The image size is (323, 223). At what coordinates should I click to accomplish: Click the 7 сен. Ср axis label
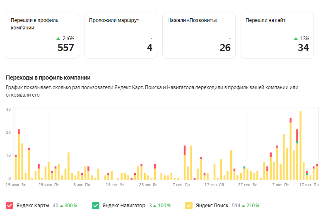181,185
